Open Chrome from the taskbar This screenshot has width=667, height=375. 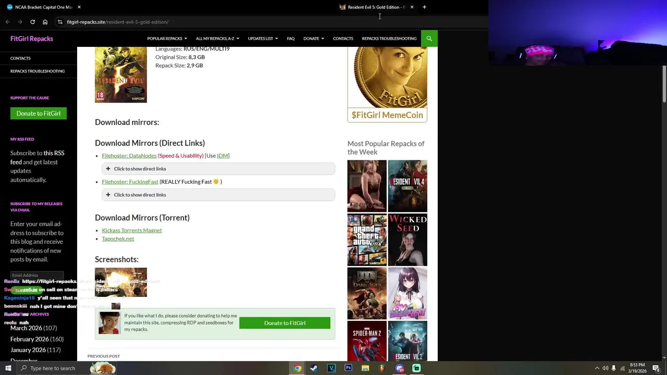[x=298, y=368]
